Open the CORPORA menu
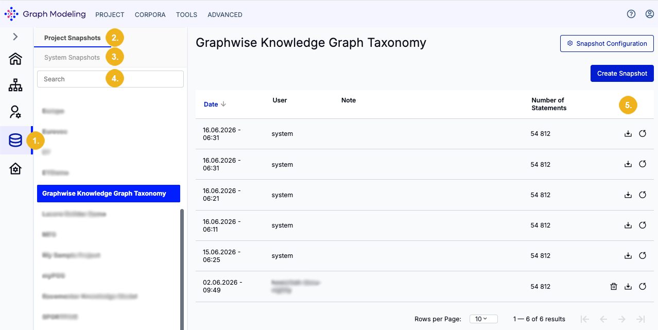This screenshot has width=658, height=330. [150, 15]
